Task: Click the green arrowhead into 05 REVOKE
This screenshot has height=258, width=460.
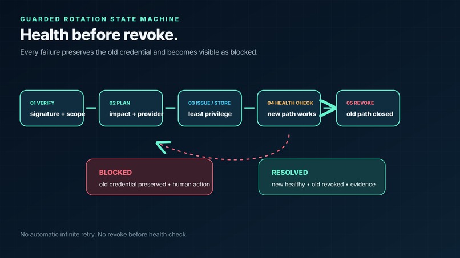Action: pyautogui.click(x=328, y=108)
